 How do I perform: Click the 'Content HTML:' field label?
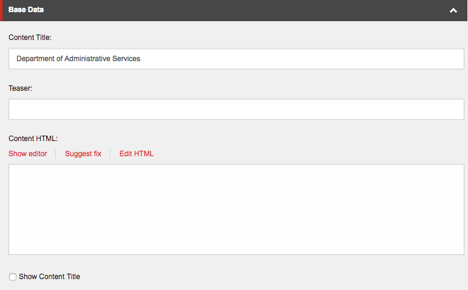(33, 139)
